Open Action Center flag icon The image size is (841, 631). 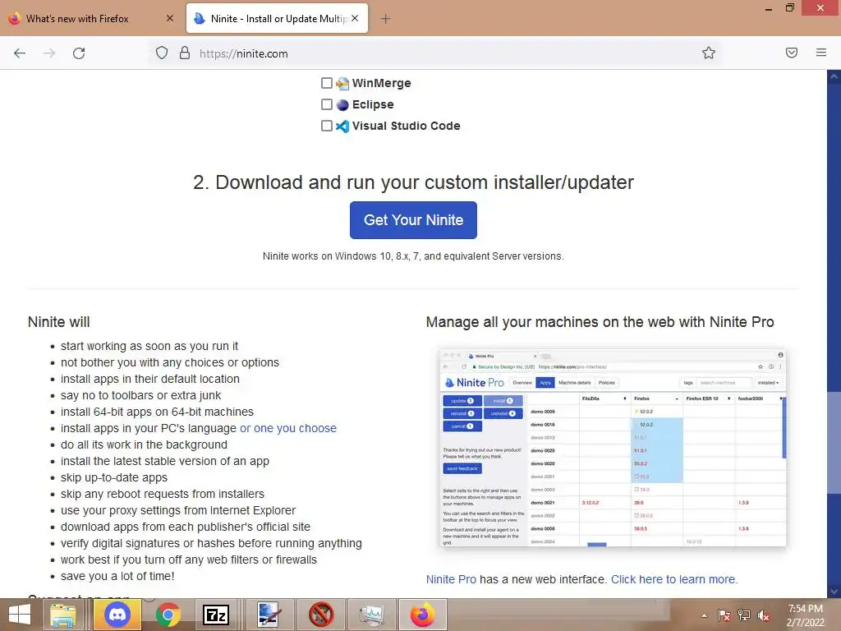tap(724, 615)
